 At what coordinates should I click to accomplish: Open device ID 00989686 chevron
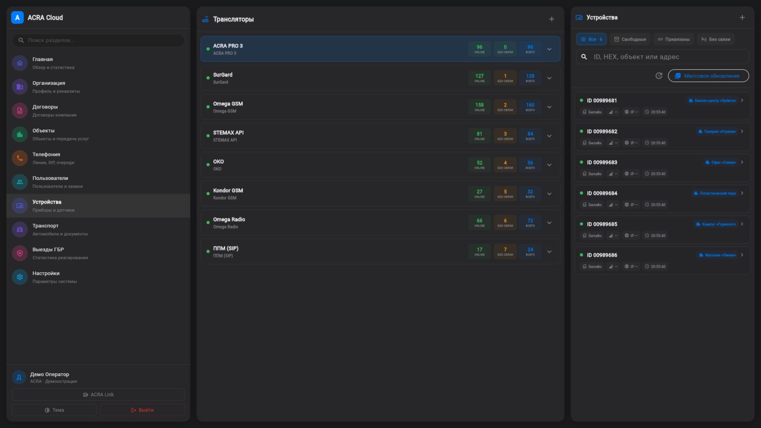(x=742, y=255)
